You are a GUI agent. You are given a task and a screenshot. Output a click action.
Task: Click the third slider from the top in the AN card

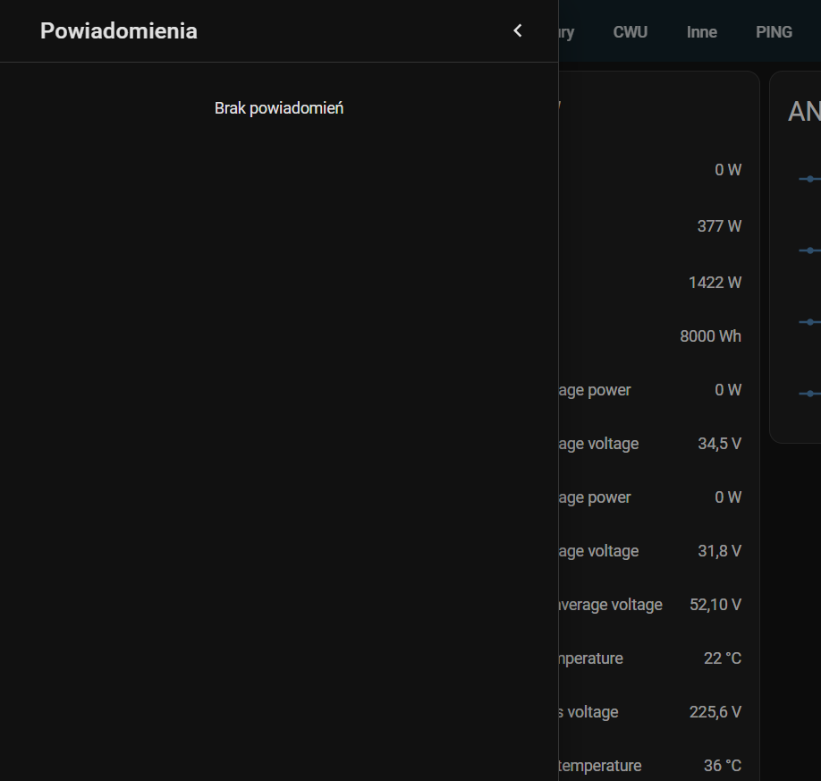[x=810, y=322]
